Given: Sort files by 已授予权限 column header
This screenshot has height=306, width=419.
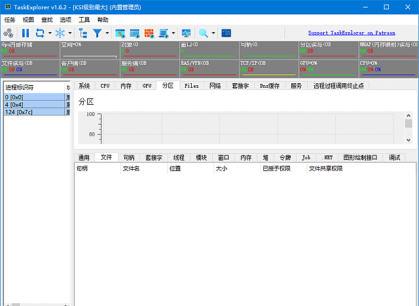Looking at the screenshot, I should [283, 168].
